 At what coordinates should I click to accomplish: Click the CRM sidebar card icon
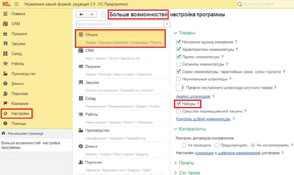tap(5, 24)
